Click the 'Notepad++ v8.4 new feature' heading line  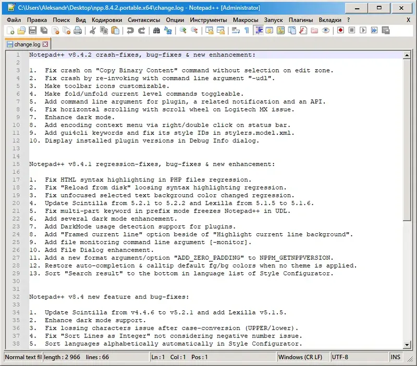[109, 297]
